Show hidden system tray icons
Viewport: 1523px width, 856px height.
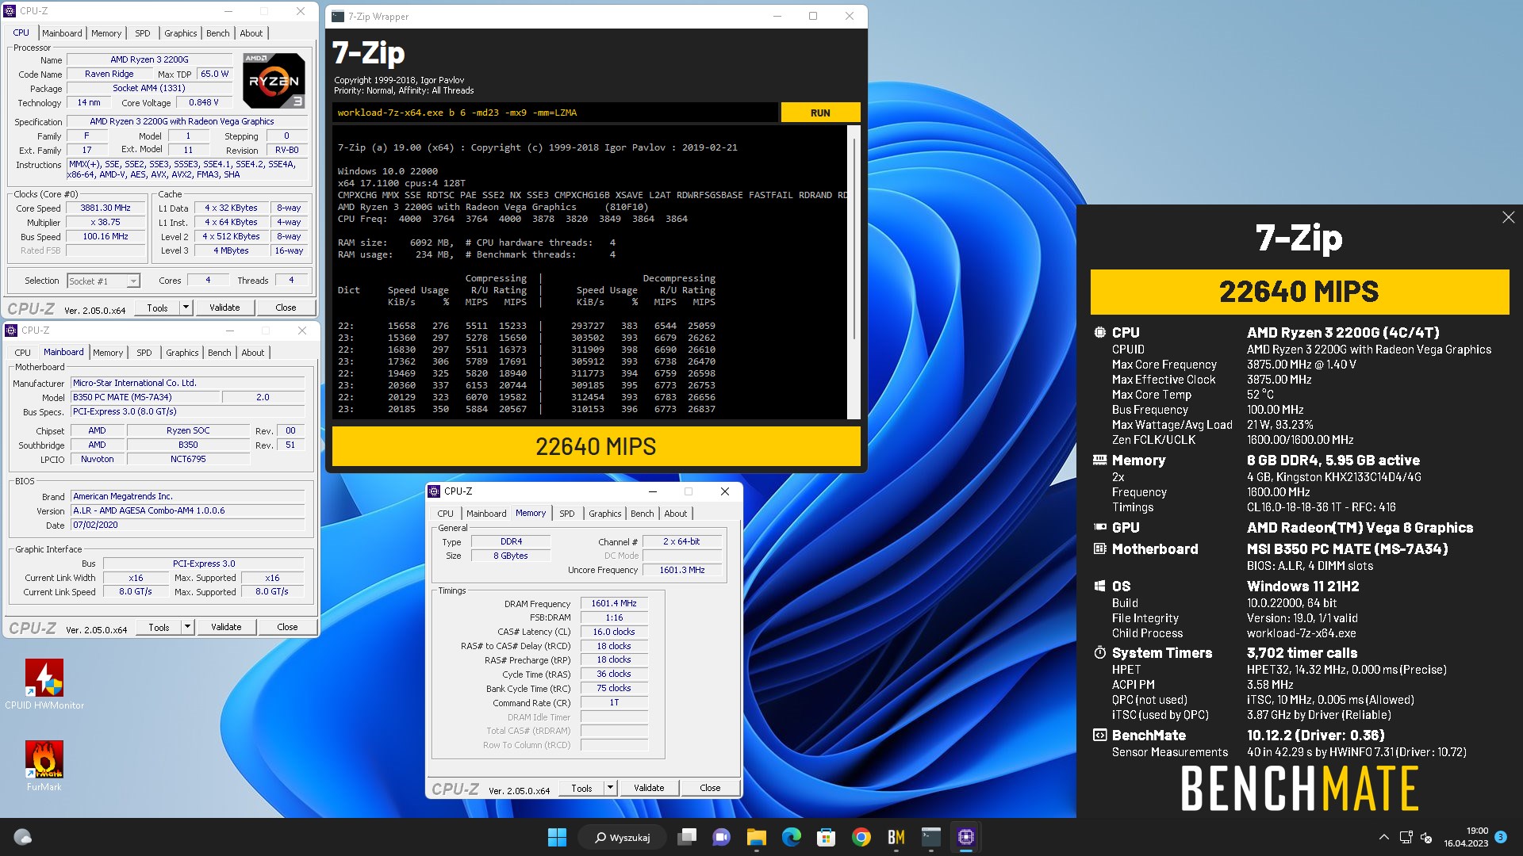click(1384, 837)
